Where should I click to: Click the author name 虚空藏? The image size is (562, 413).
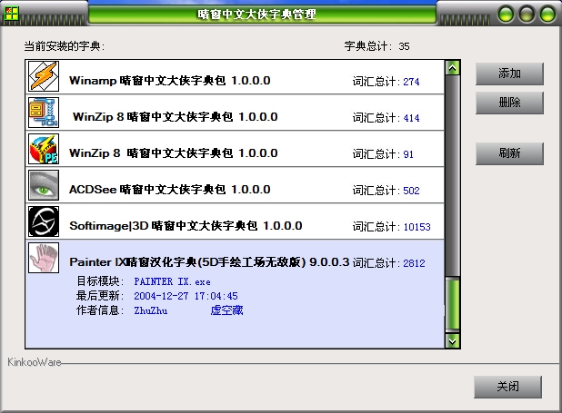pos(226,310)
